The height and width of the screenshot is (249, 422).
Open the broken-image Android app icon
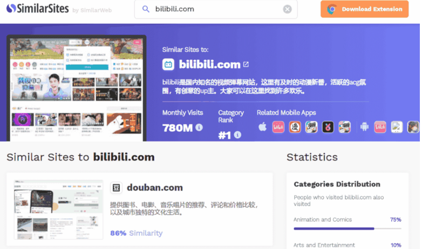pyautogui.click(x=397, y=127)
